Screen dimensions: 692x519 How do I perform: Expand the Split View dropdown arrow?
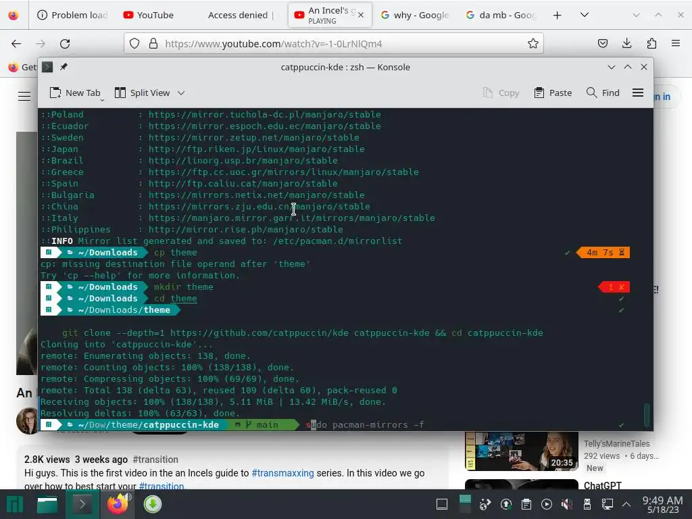click(x=181, y=93)
